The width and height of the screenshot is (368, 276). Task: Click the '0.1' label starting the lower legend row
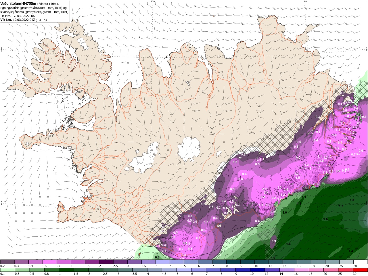2,274
